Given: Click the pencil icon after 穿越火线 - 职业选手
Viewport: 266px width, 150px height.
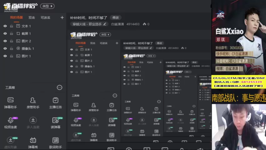Looking at the screenshot, I should coord(105,24).
